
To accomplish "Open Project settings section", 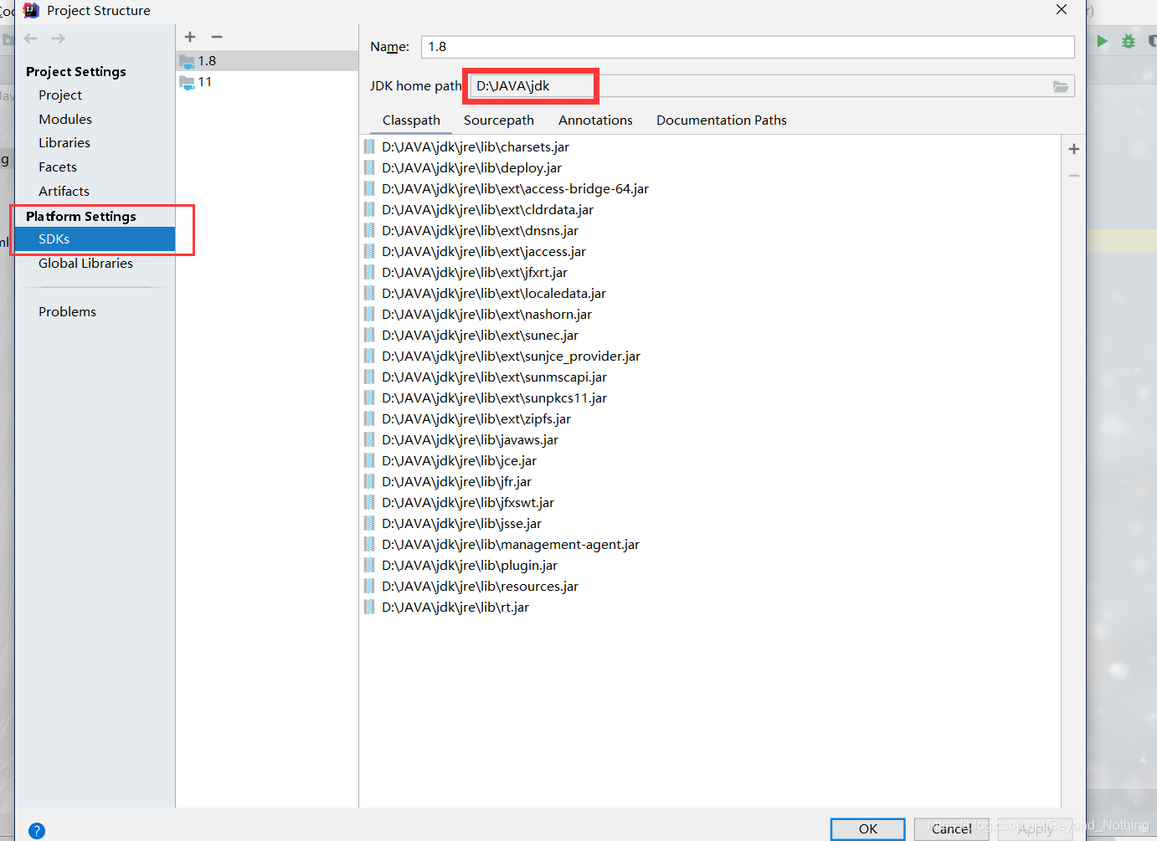I will click(x=60, y=95).
